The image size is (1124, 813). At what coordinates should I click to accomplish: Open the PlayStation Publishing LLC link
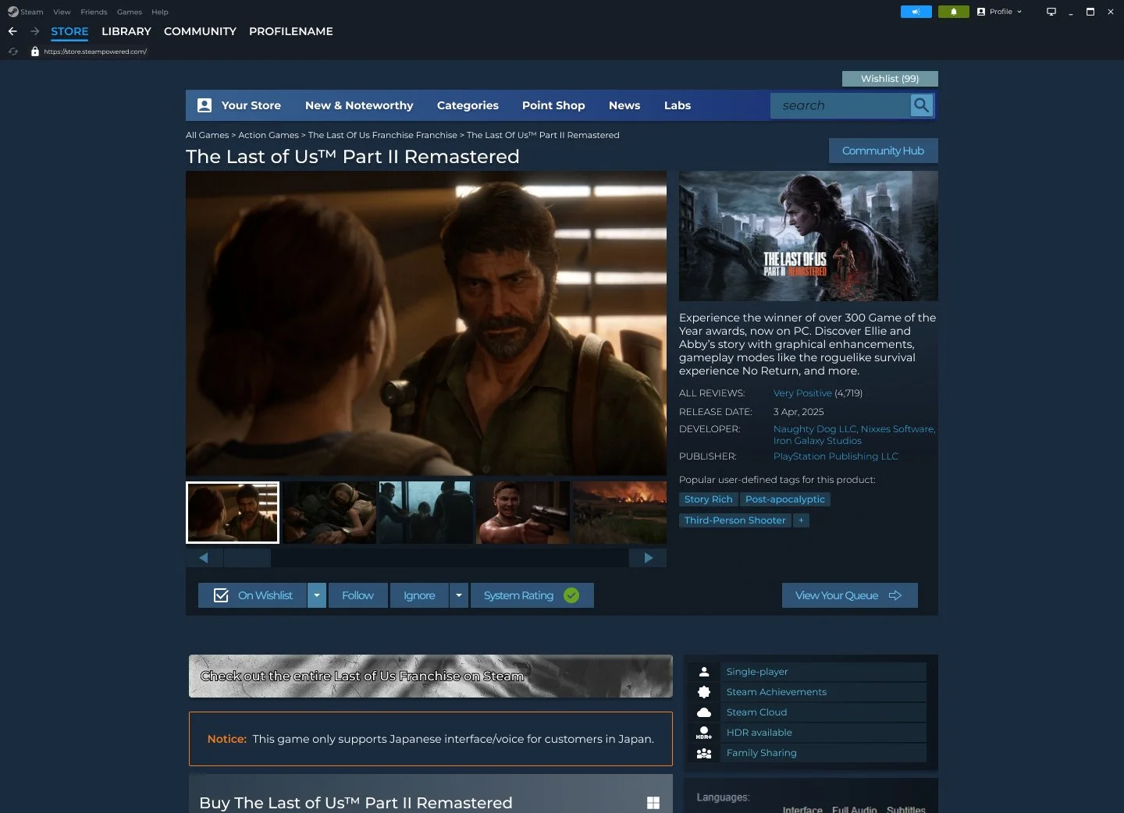click(x=836, y=456)
